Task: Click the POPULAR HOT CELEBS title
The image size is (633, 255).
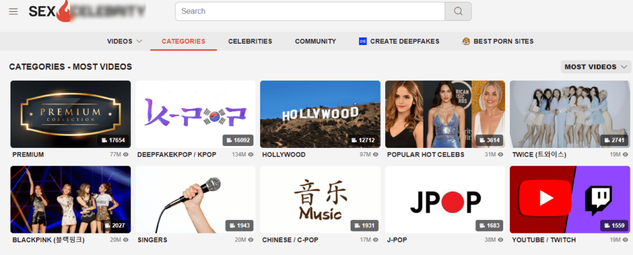Action: pyautogui.click(x=425, y=155)
